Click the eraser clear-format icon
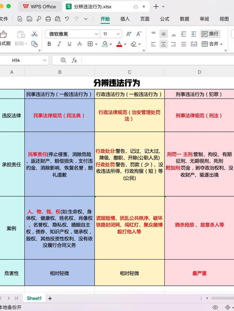 tap(133, 44)
